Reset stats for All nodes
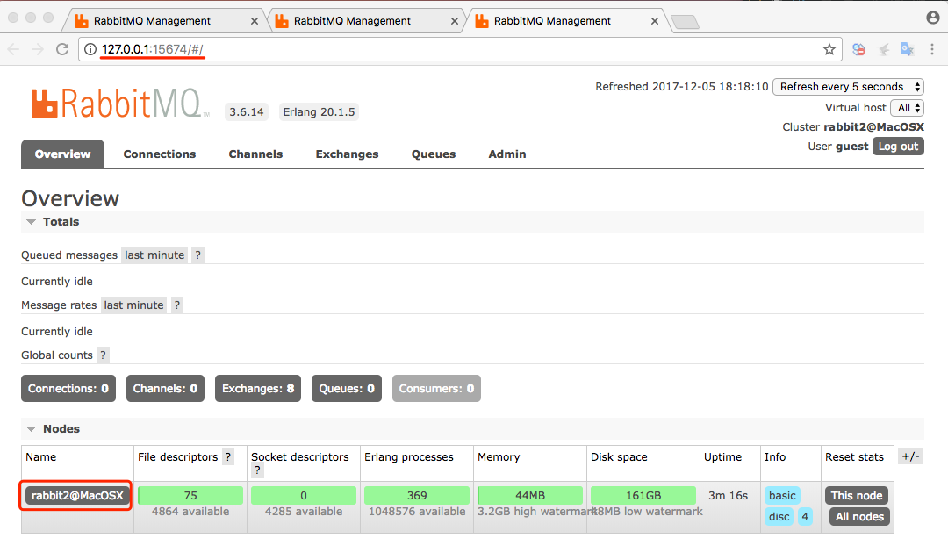The width and height of the screenshot is (948, 538). point(859,517)
